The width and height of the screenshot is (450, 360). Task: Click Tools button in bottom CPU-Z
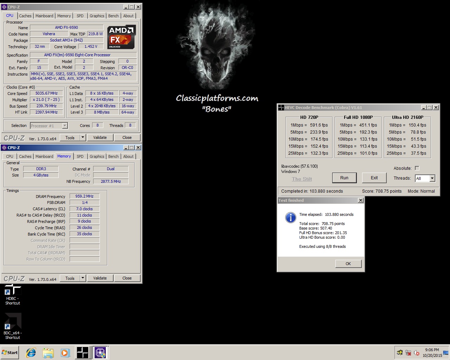tap(70, 278)
